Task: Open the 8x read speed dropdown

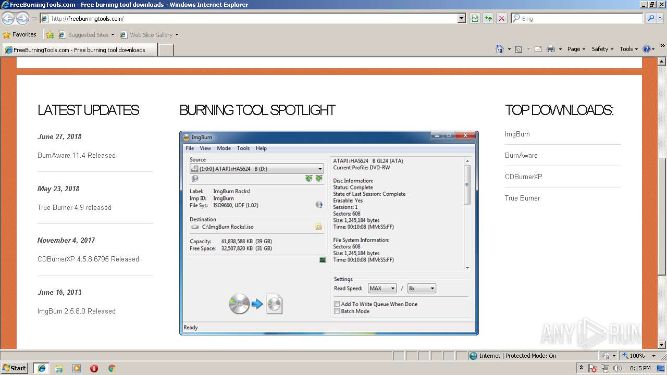Action: [421, 288]
